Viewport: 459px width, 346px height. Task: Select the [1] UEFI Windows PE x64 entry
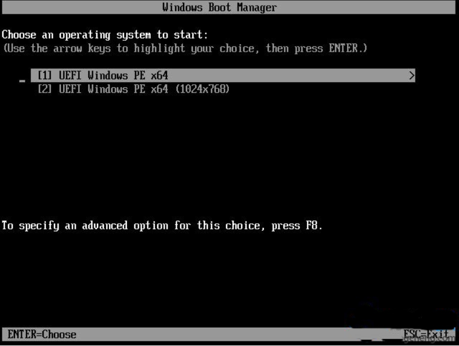(223, 76)
